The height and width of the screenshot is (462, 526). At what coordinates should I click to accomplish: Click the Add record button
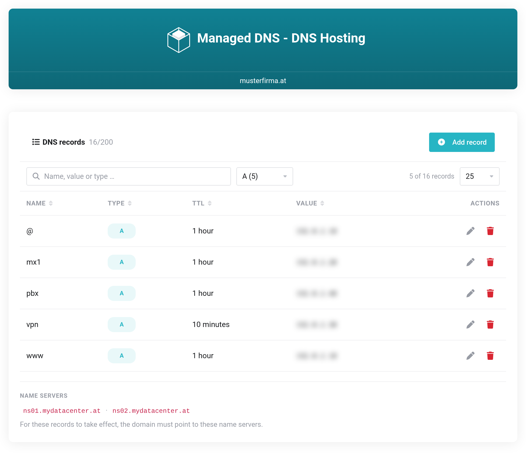pos(462,142)
